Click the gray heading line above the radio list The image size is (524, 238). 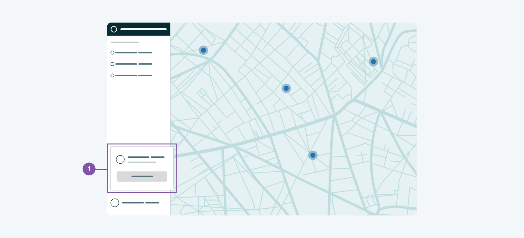click(x=125, y=42)
